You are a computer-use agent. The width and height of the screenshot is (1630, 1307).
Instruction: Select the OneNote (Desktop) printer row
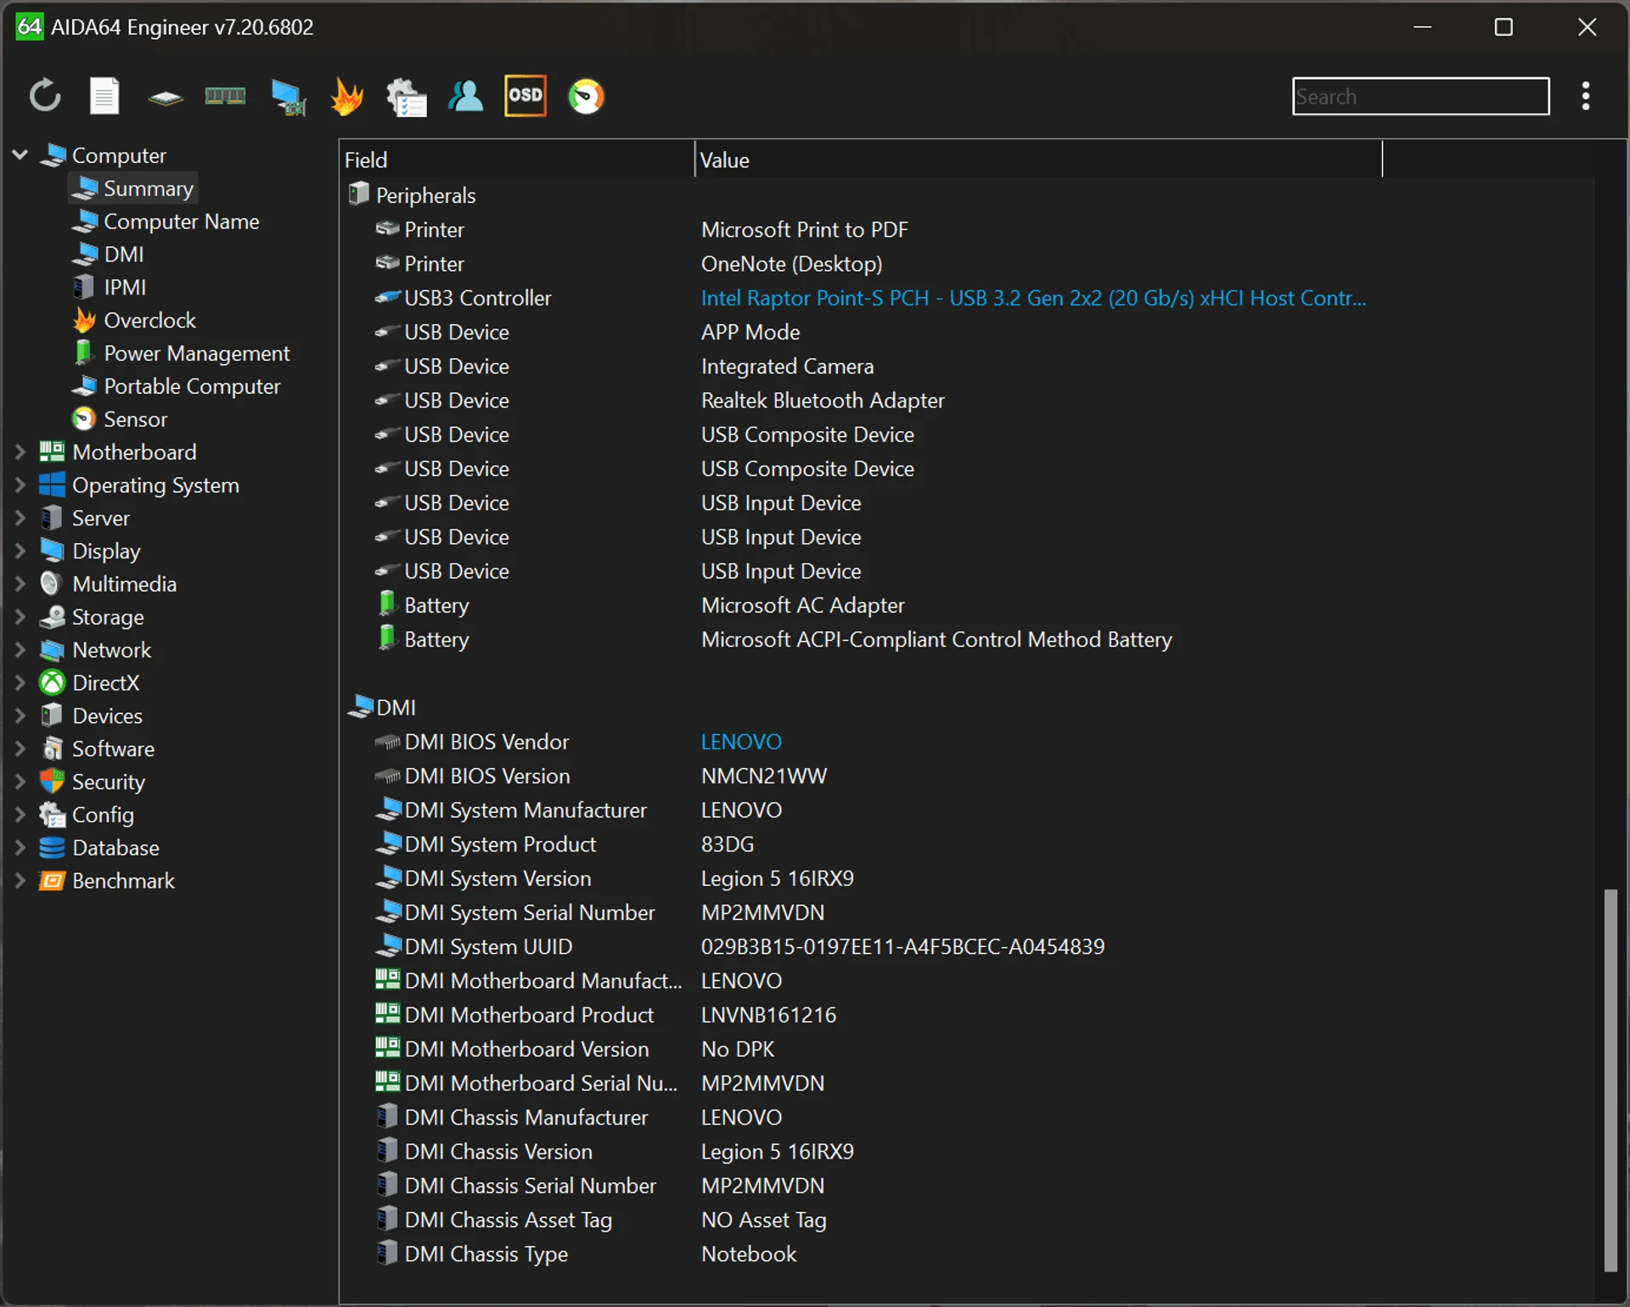[966, 264]
